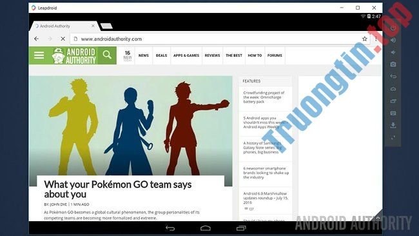Click the 2:47 clock in status bar
419x236 pixels.
click(376, 16)
